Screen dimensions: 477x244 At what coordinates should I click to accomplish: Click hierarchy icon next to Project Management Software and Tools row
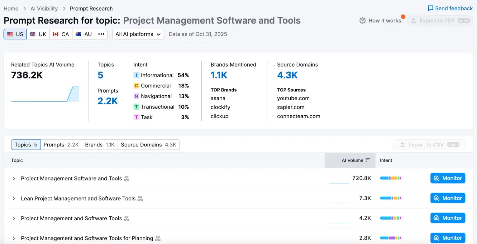[127, 179]
